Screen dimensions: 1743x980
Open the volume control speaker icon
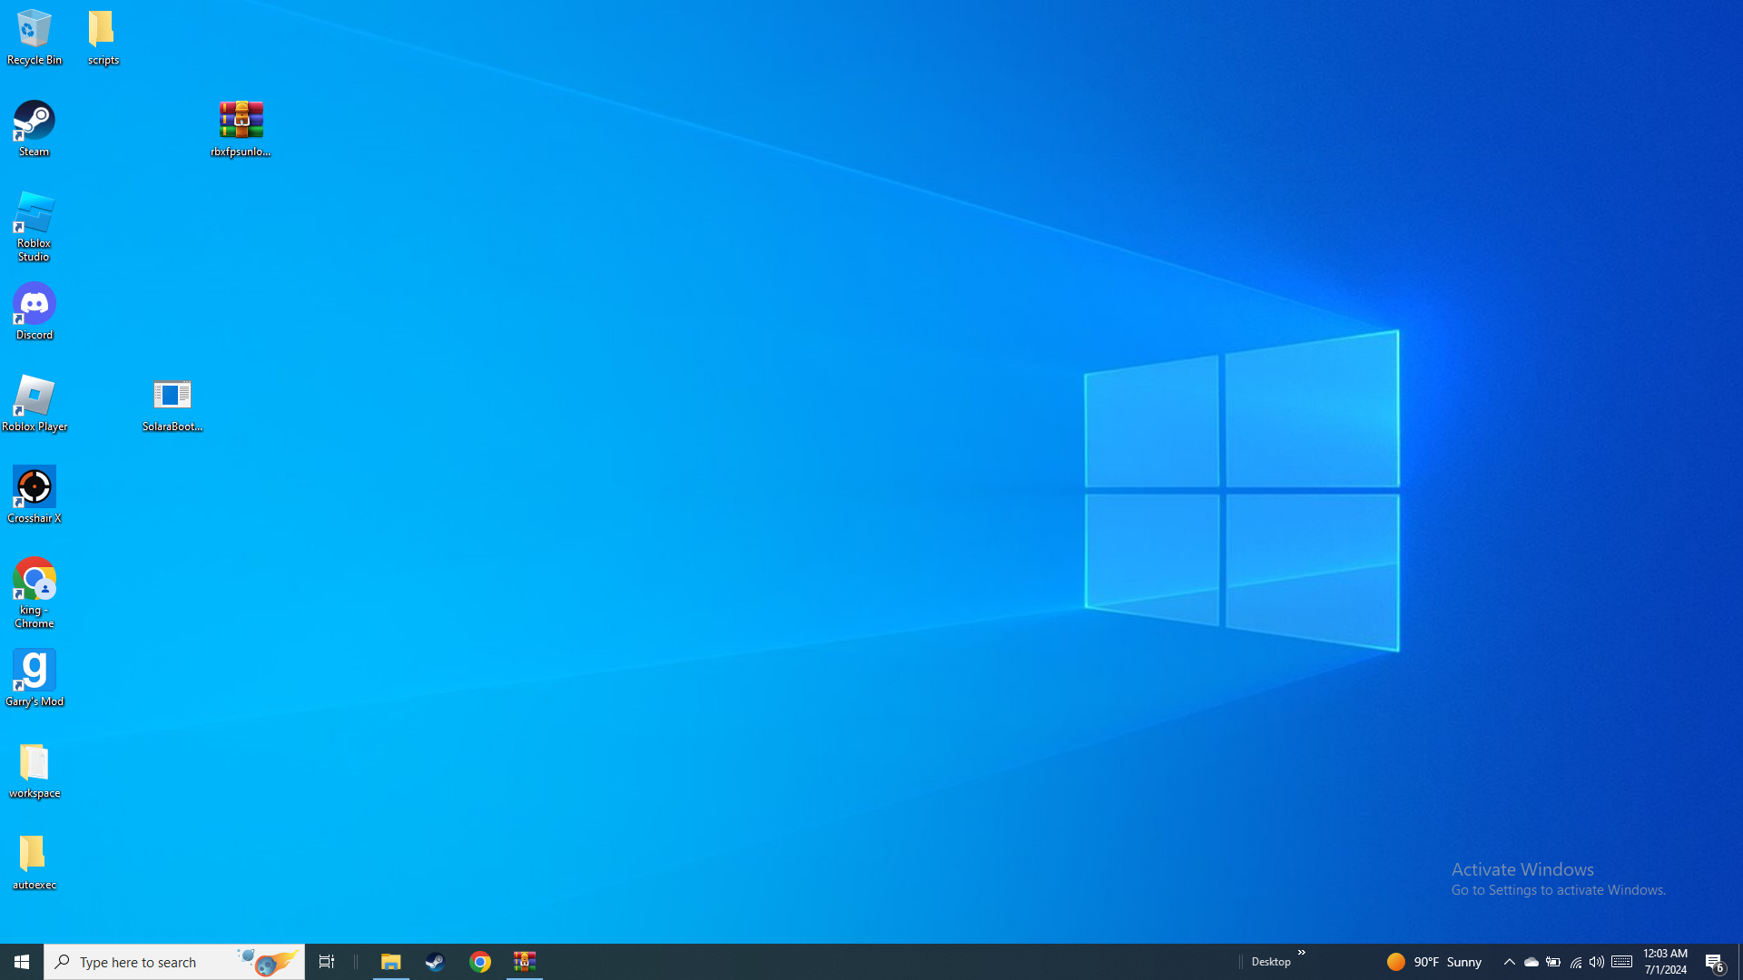click(1596, 962)
